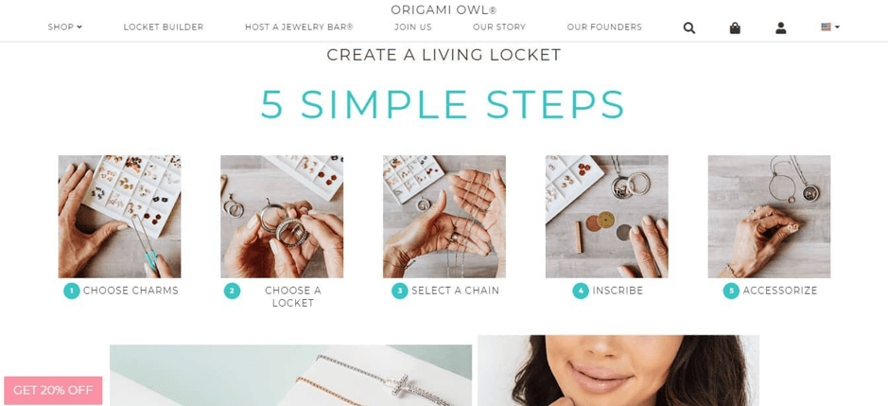The image size is (888, 406).
Task: Click the number 1 step circle
Action: pos(71,291)
